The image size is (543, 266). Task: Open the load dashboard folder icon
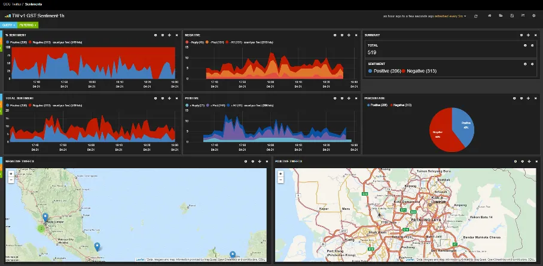click(501, 16)
